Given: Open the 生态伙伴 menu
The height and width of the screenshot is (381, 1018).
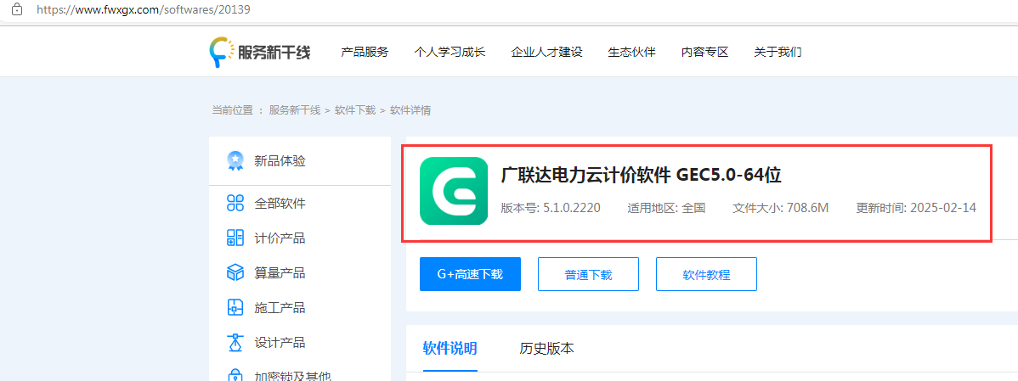Looking at the screenshot, I should coord(631,53).
